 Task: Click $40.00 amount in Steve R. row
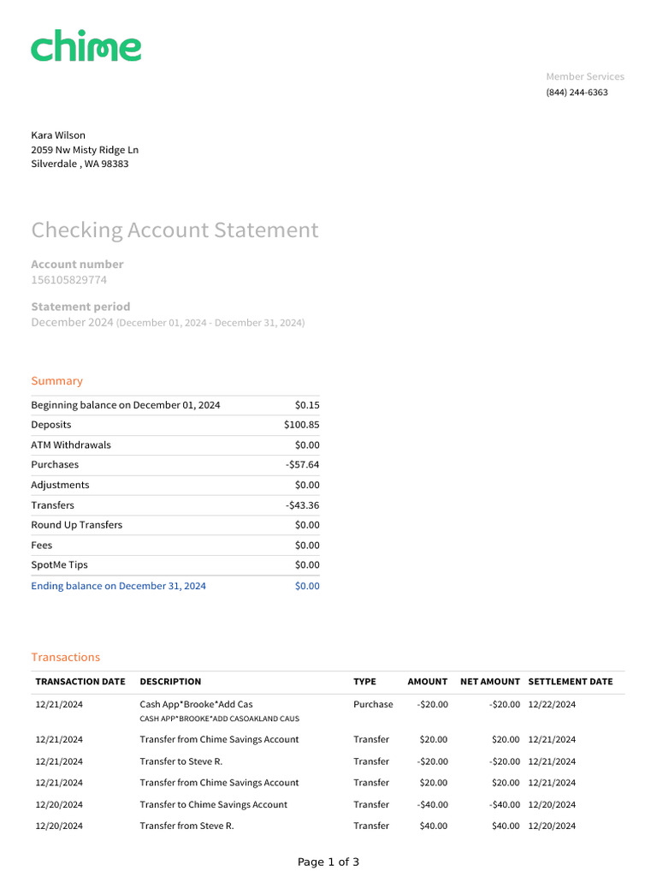point(434,826)
